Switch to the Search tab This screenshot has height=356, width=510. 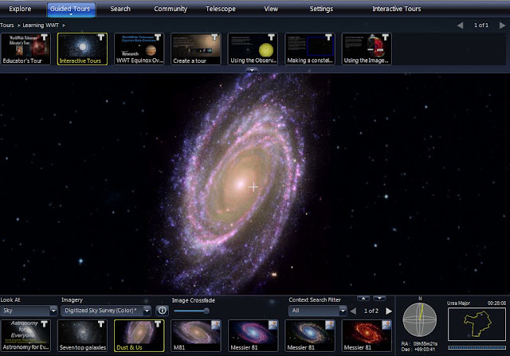[120, 9]
